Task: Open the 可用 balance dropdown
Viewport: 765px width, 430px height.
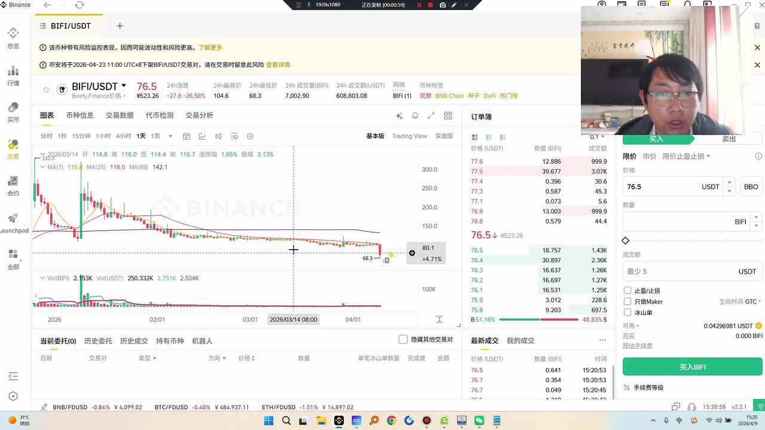Action: pyautogui.click(x=631, y=326)
